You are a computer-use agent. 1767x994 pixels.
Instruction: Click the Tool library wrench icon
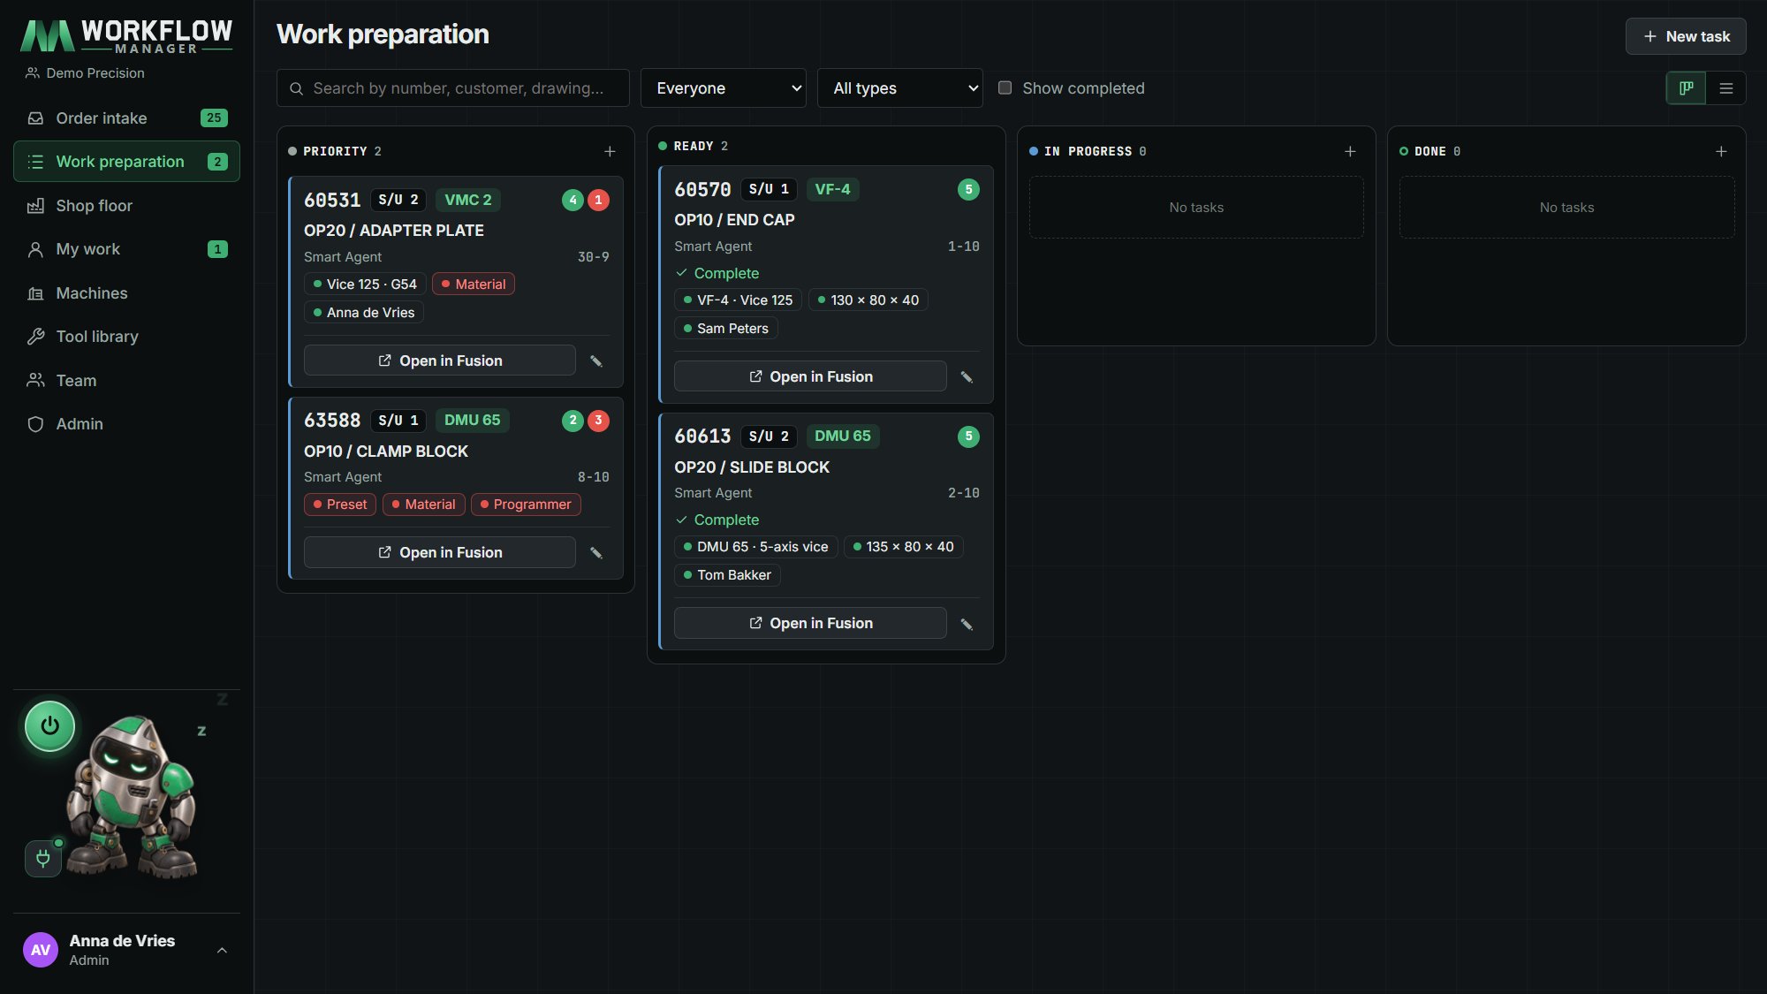pos(35,337)
